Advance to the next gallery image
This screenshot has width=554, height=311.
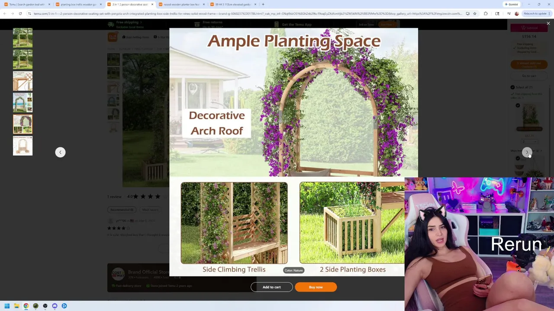(526, 152)
